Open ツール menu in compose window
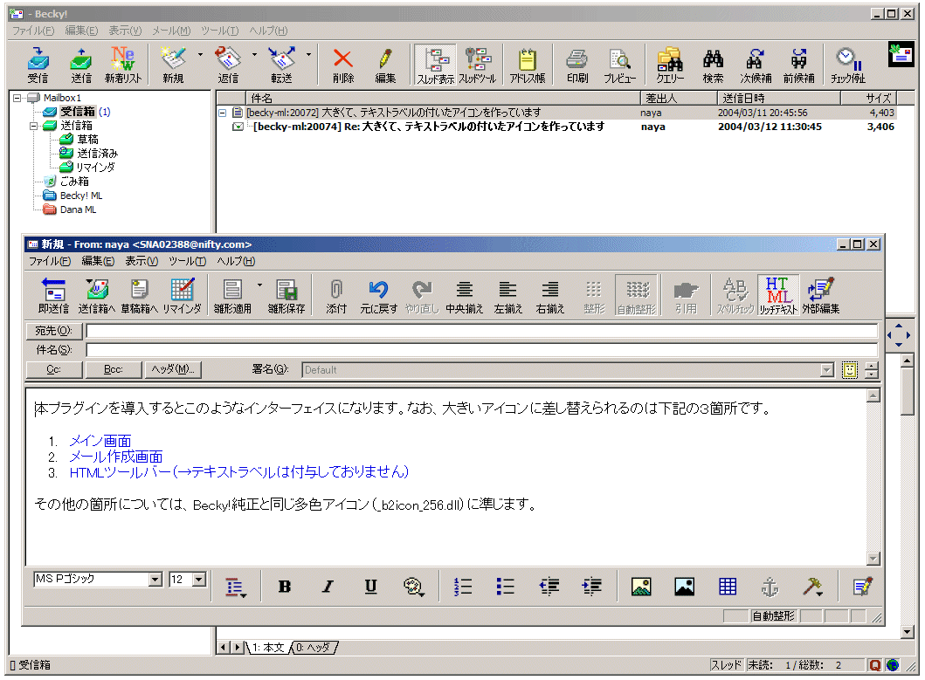Screen dimensions: 925x680 point(187,261)
